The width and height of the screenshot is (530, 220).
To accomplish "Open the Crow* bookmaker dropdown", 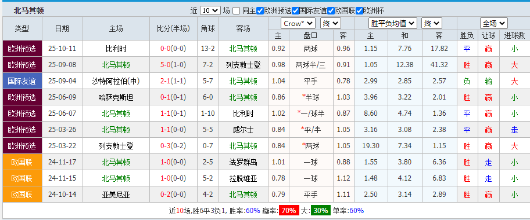I will point(298,24).
